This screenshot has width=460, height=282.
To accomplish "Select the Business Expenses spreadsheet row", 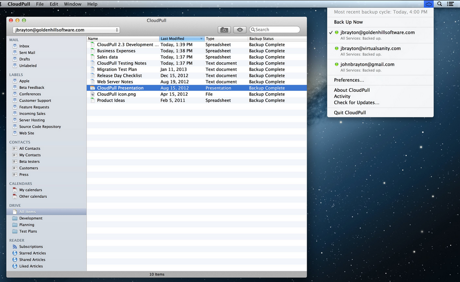I will (116, 51).
